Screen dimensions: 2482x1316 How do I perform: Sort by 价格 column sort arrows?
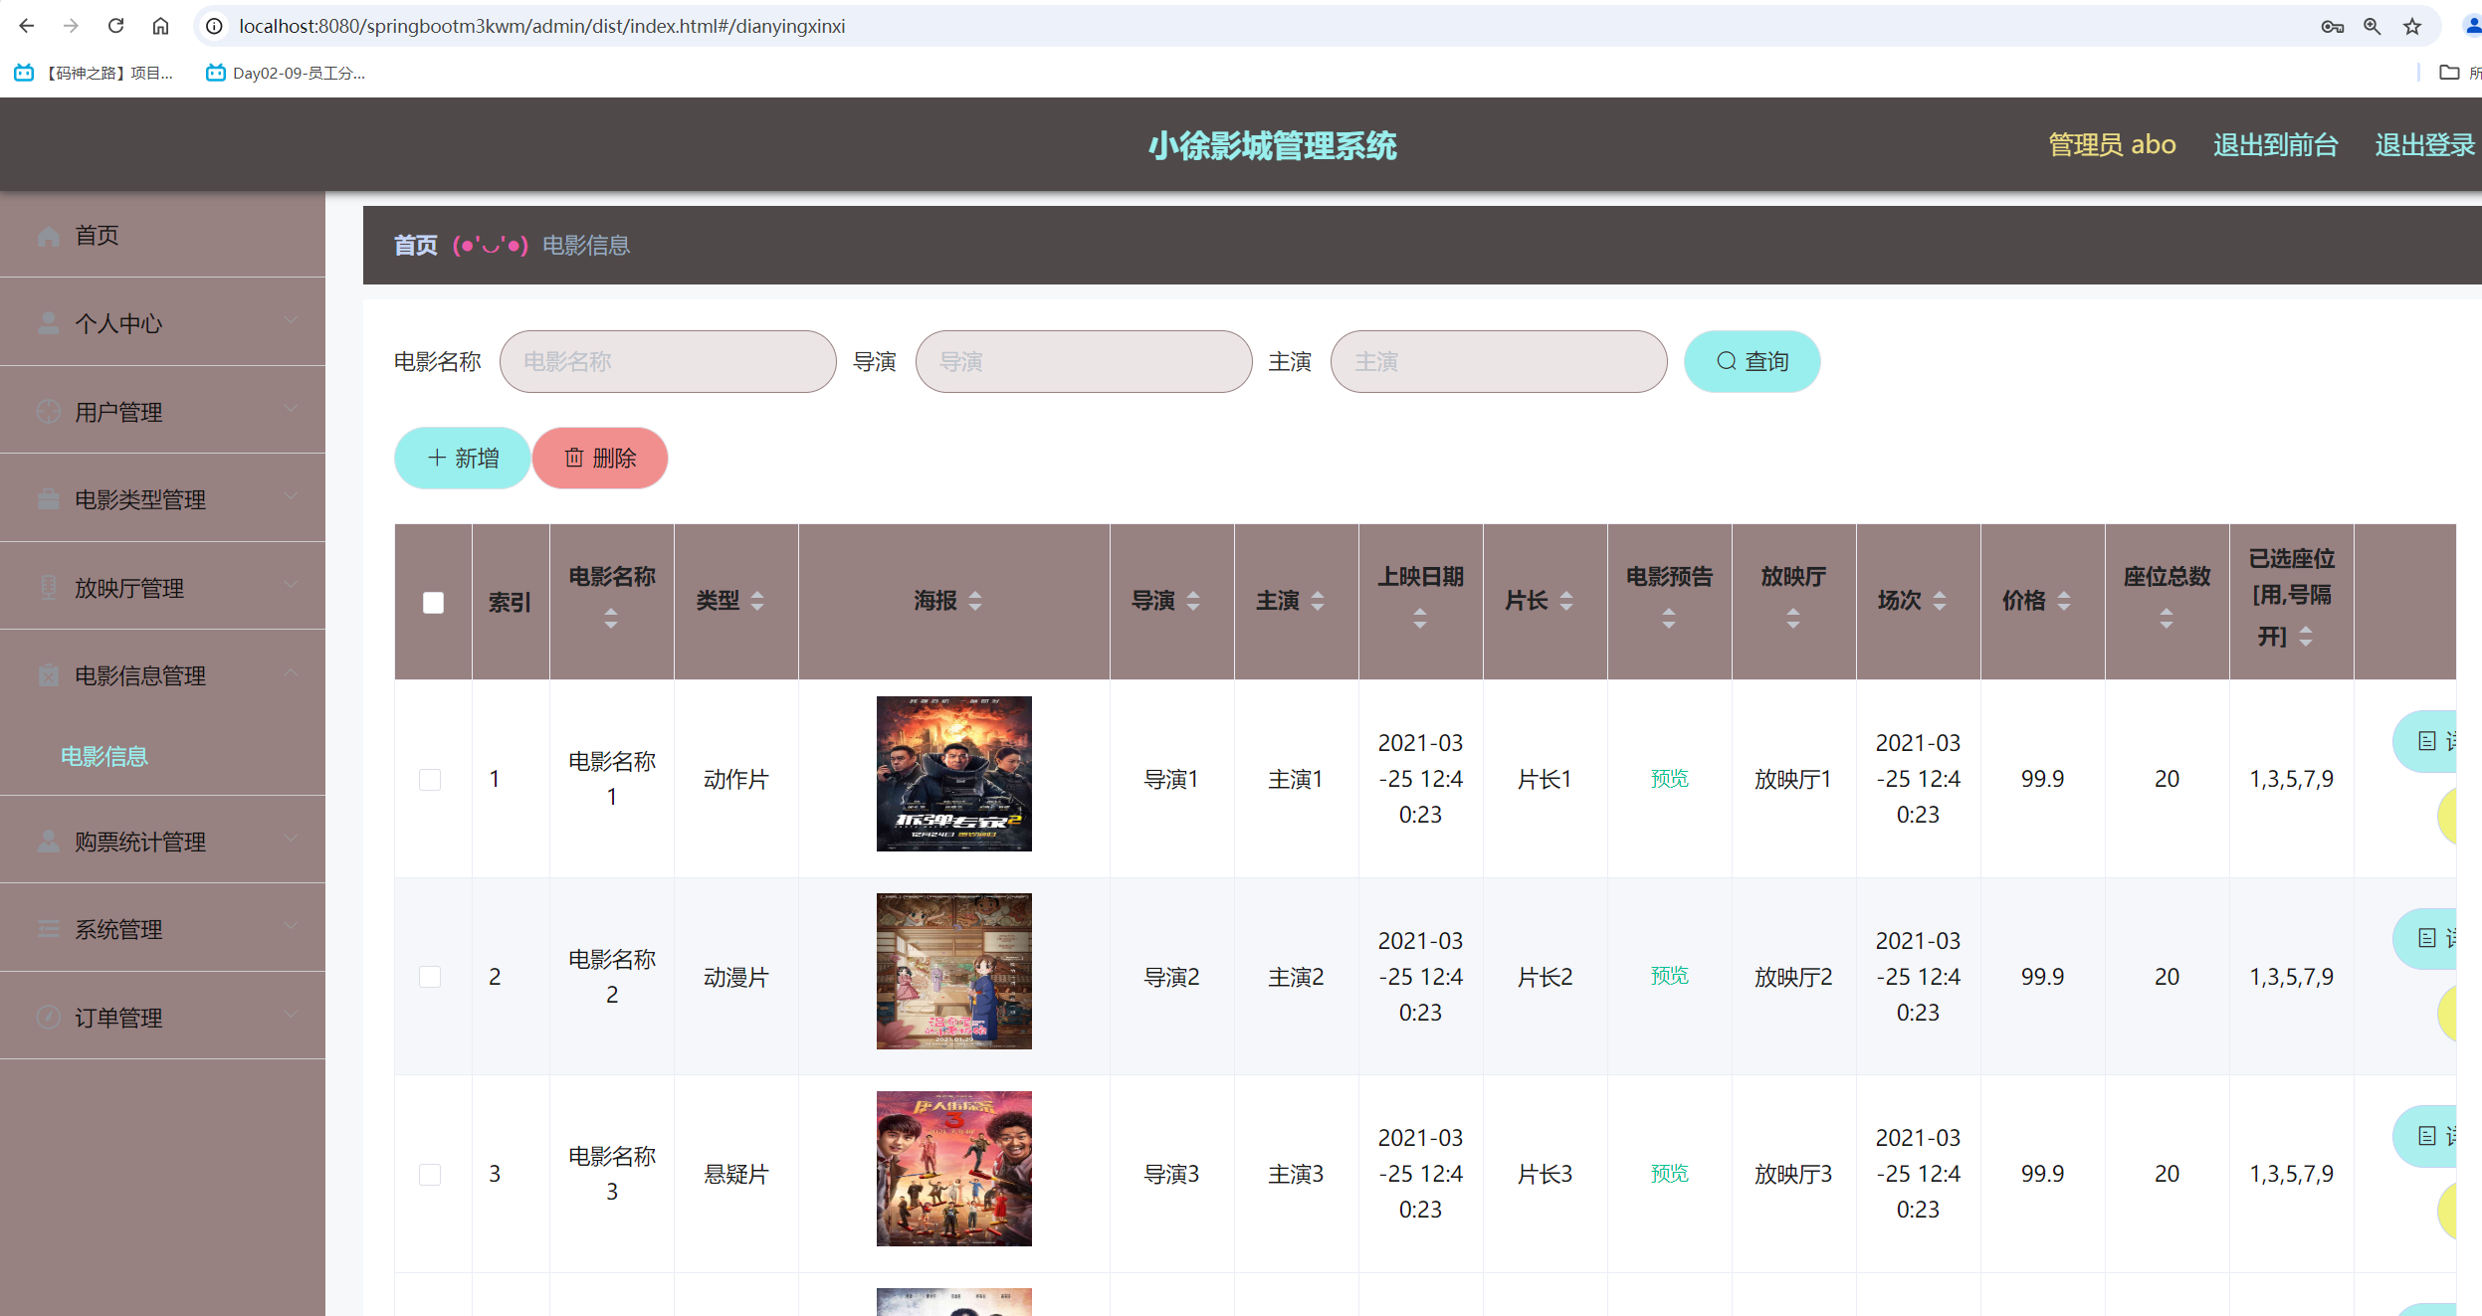(2064, 601)
